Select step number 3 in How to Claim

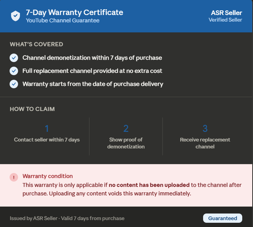[x=205, y=128]
